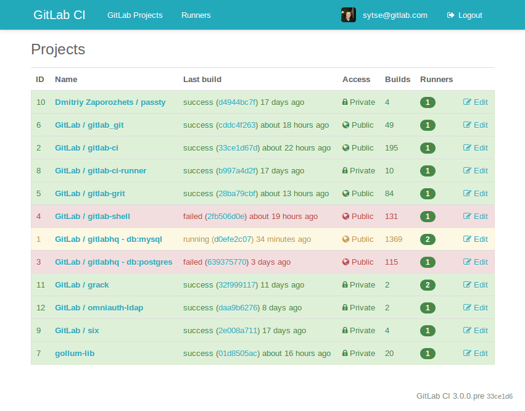Click the GitLab CI brand logo text
Viewport: 525px width, 411px height.
(x=59, y=15)
